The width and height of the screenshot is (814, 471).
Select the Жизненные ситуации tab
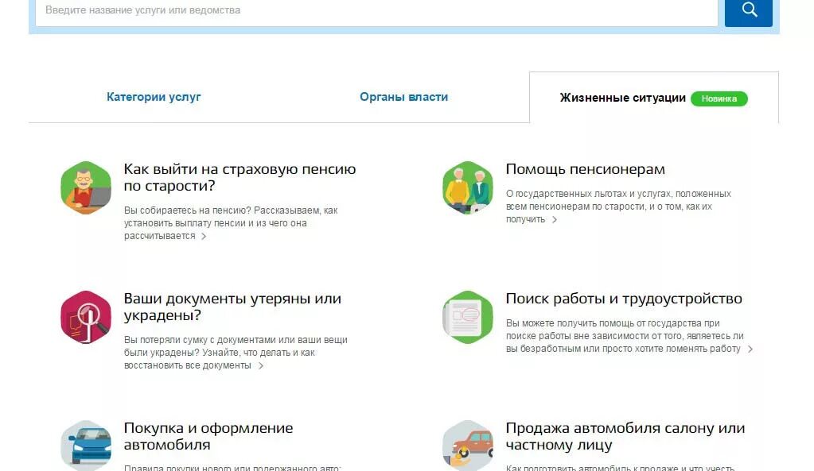click(x=623, y=97)
